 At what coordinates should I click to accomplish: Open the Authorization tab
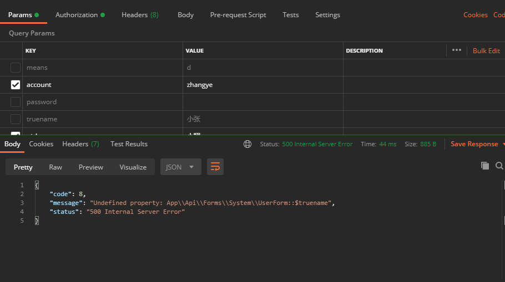pos(80,15)
